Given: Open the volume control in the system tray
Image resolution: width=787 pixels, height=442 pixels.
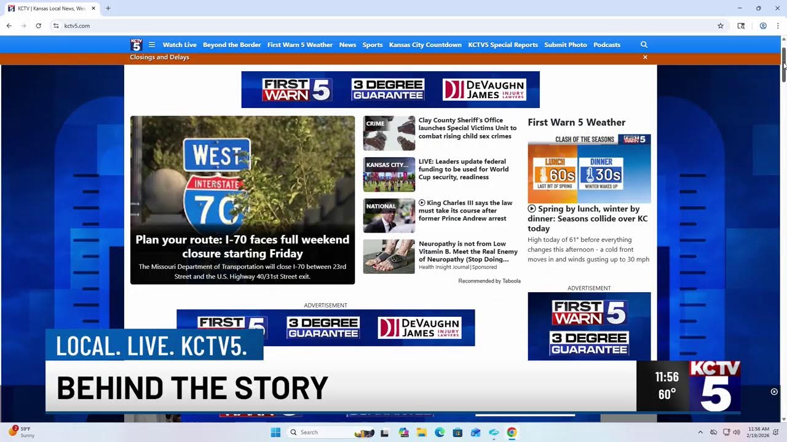Looking at the screenshot, I should tap(737, 432).
